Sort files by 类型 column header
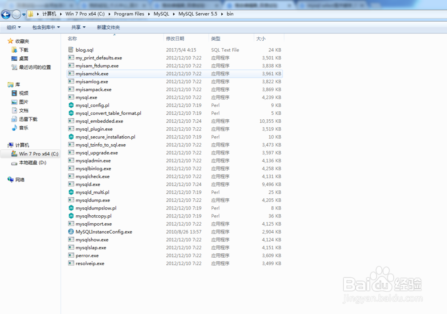Viewport: 447px width, 314px height. (x=215, y=38)
